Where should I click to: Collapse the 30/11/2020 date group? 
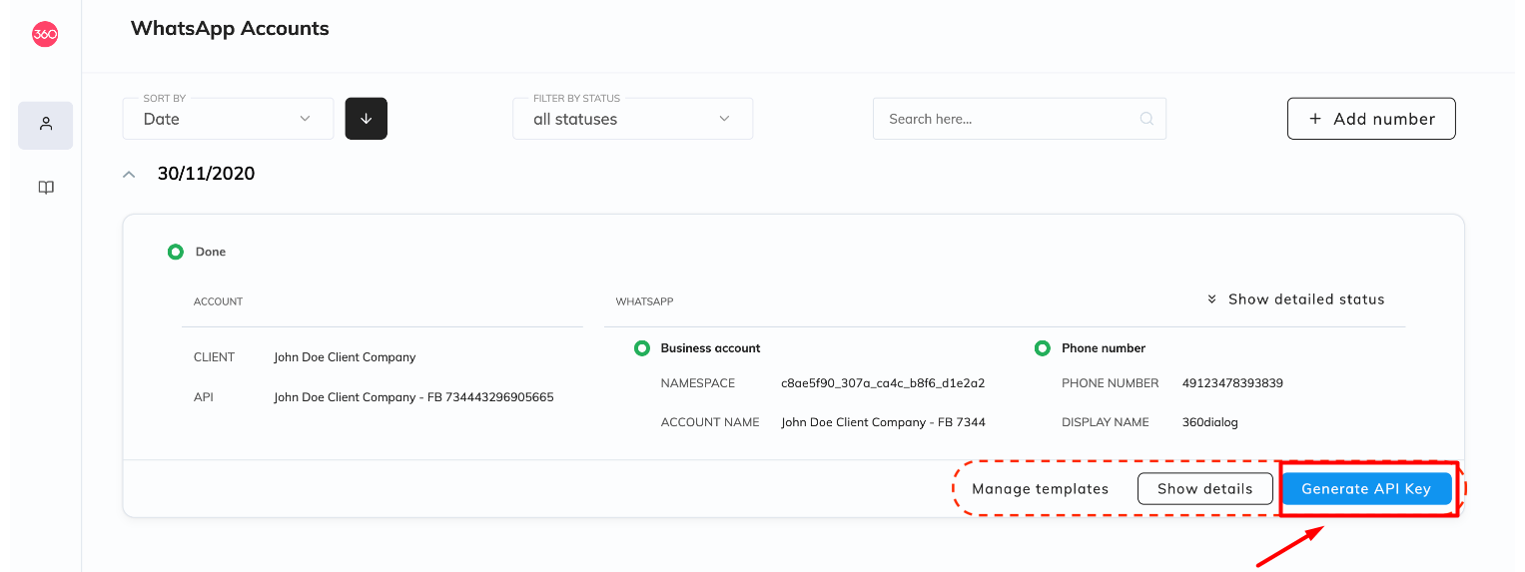pyautogui.click(x=128, y=174)
